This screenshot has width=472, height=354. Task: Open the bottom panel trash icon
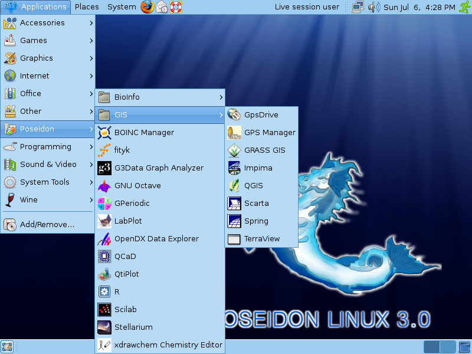[465, 347]
